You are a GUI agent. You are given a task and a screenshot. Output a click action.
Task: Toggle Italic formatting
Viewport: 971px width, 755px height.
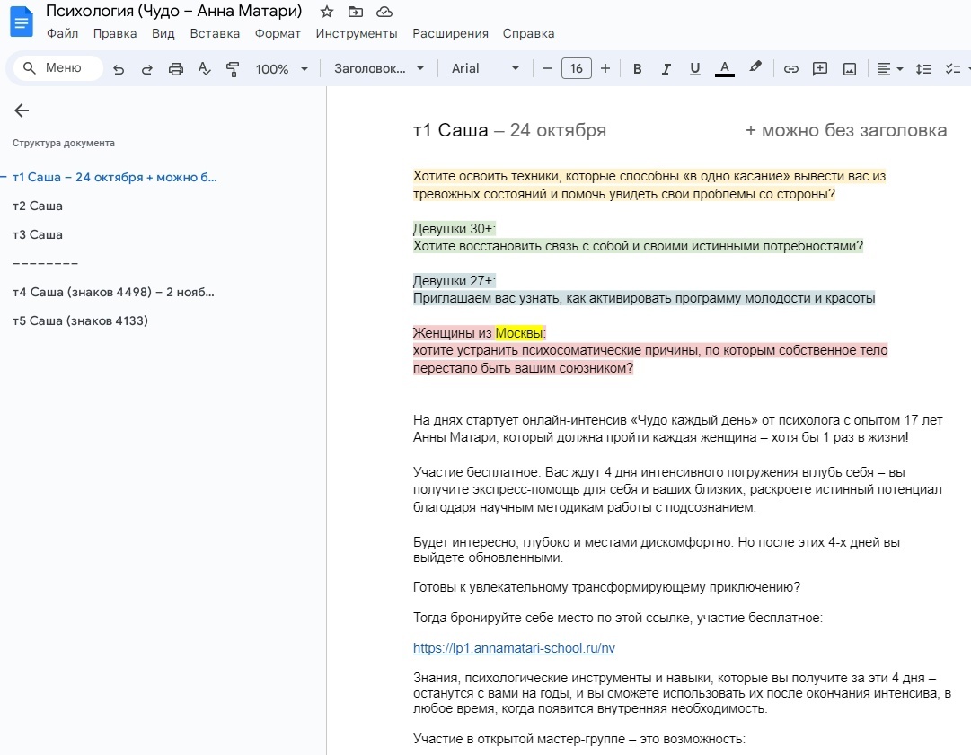tap(666, 69)
